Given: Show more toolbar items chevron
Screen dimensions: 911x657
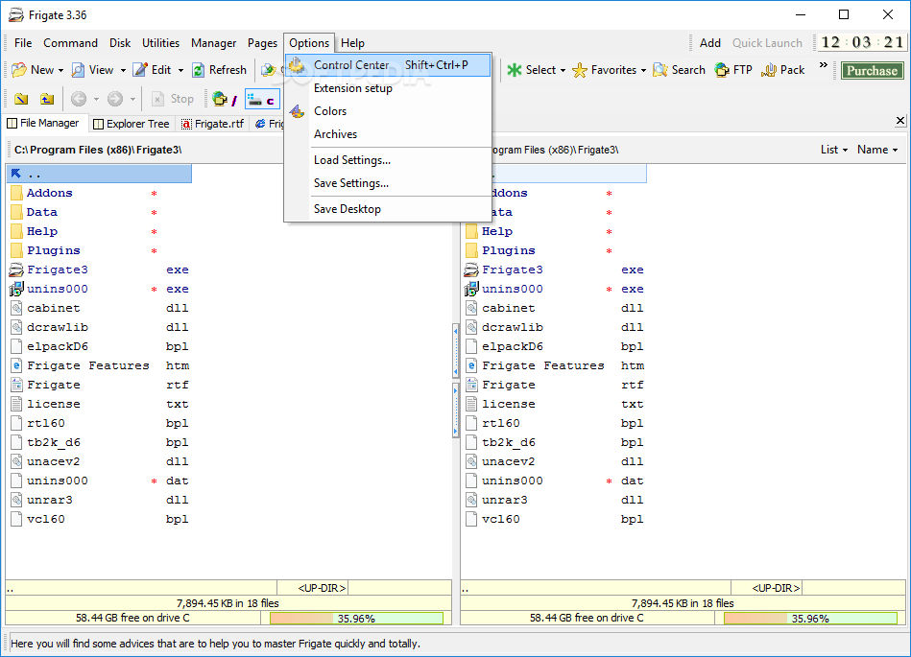Looking at the screenshot, I should [x=824, y=65].
